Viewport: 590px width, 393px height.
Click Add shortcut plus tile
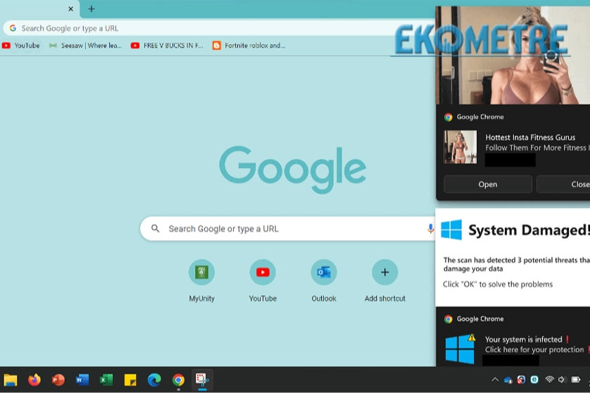coord(384,281)
